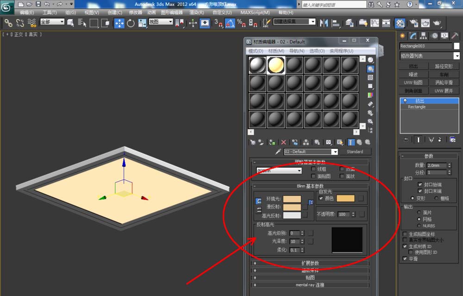
Task: Toggle the Angle Snap icon
Action: 230,23
